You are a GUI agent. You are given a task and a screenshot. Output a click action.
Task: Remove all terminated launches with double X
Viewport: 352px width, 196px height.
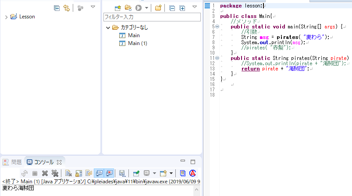point(55,173)
